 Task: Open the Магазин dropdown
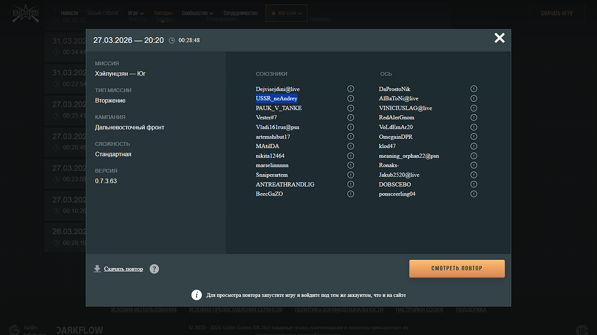click(286, 13)
